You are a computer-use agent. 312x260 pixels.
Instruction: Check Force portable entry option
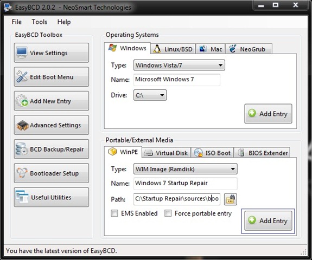tap(168, 213)
